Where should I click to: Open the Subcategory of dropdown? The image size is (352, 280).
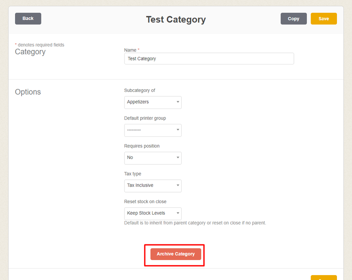tap(153, 102)
